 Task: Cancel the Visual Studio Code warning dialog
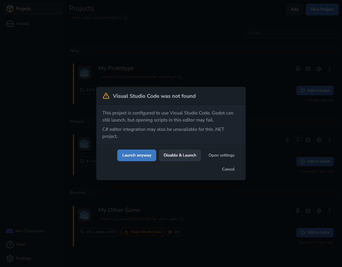(x=228, y=169)
